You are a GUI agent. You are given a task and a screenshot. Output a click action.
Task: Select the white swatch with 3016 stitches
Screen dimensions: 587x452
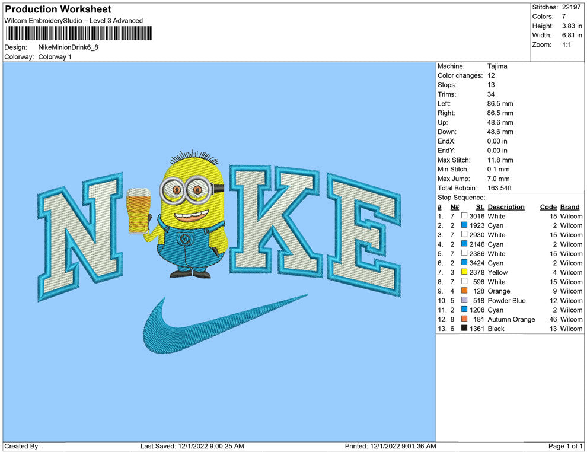pos(464,216)
